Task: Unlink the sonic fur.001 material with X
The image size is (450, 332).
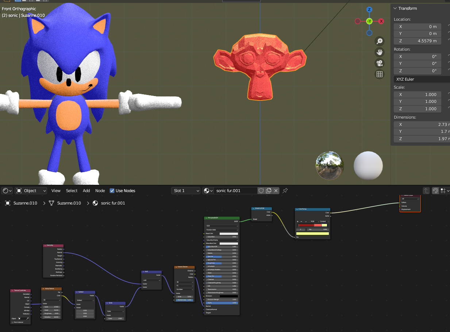Action: tap(276, 191)
